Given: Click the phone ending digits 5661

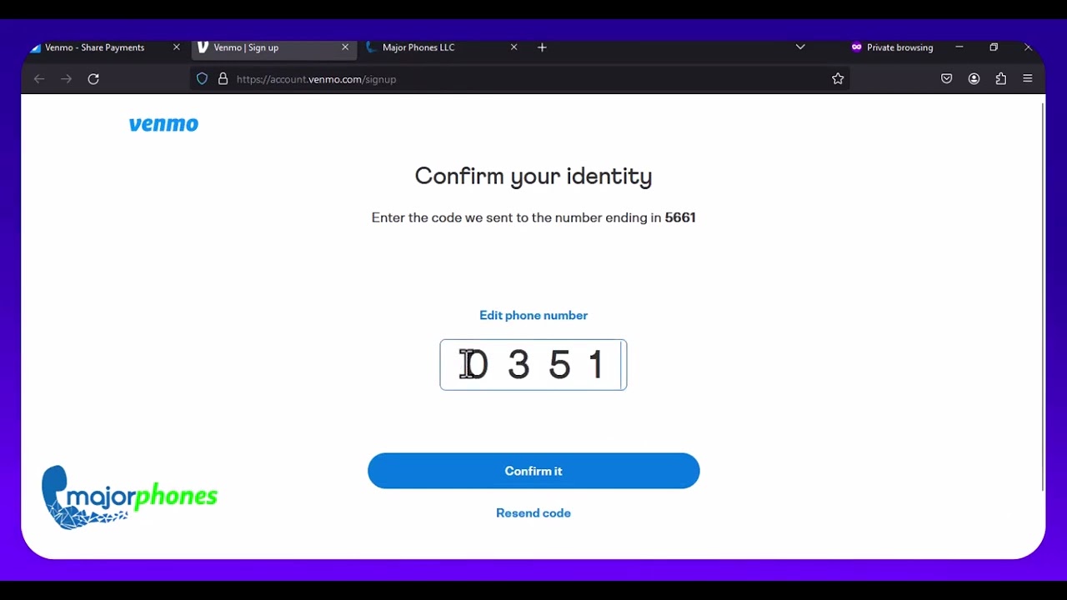Looking at the screenshot, I should 680,217.
